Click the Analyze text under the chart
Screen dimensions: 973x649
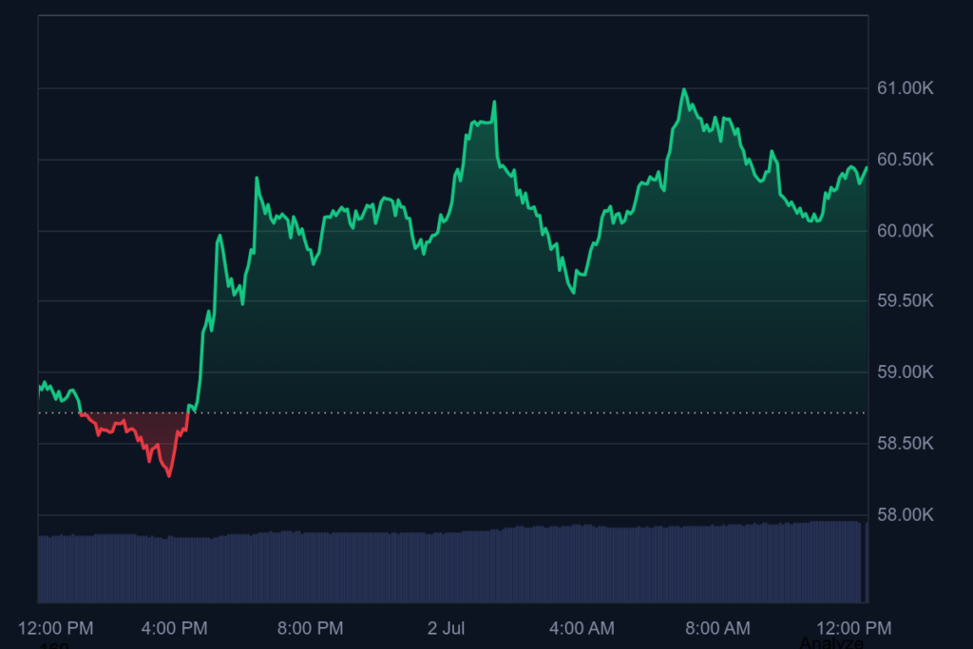coord(831,642)
